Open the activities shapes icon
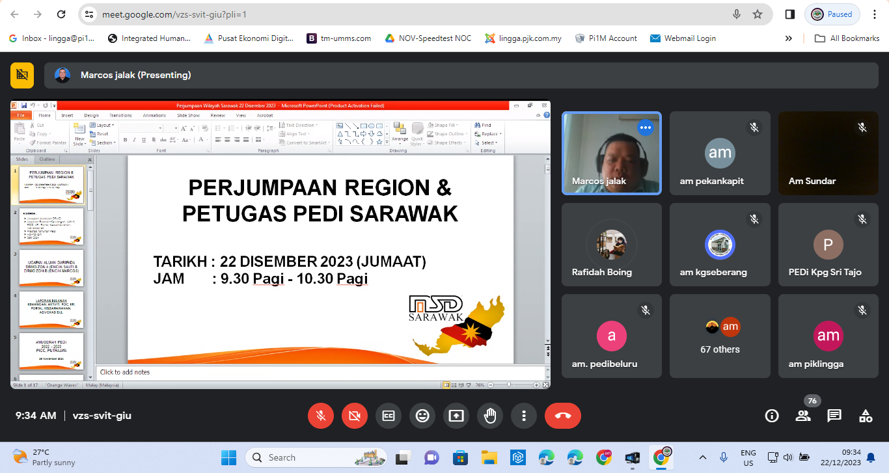 point(866,416)
